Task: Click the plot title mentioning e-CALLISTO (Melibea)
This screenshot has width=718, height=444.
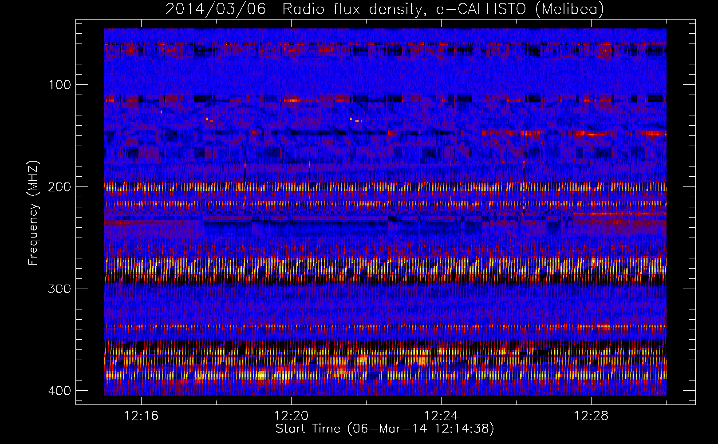Action: pos(385,9)
